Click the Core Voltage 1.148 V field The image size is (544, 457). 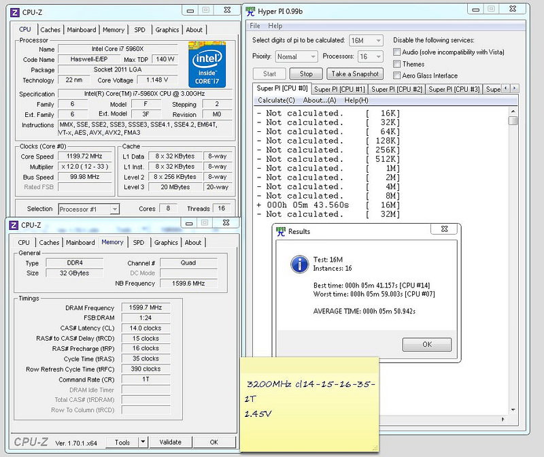[x=157, y=80]
